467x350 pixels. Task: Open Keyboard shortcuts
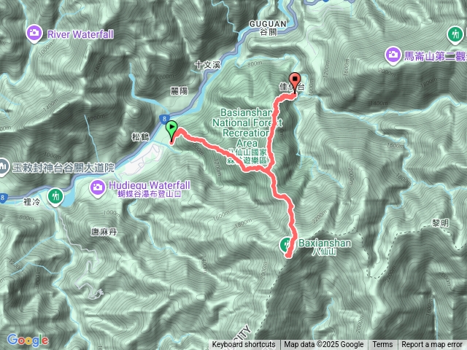click(x=244, y=345)
